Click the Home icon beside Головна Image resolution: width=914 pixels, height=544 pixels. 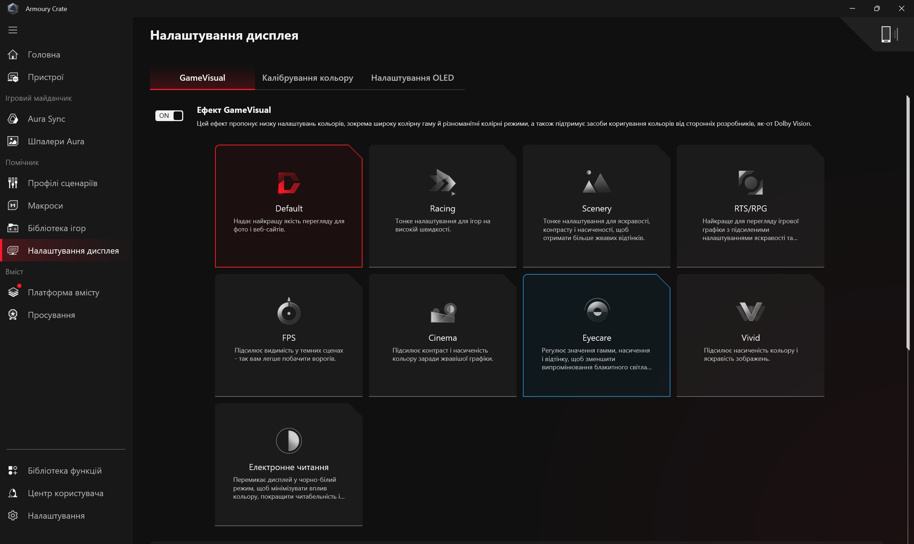tap(13, 55)
